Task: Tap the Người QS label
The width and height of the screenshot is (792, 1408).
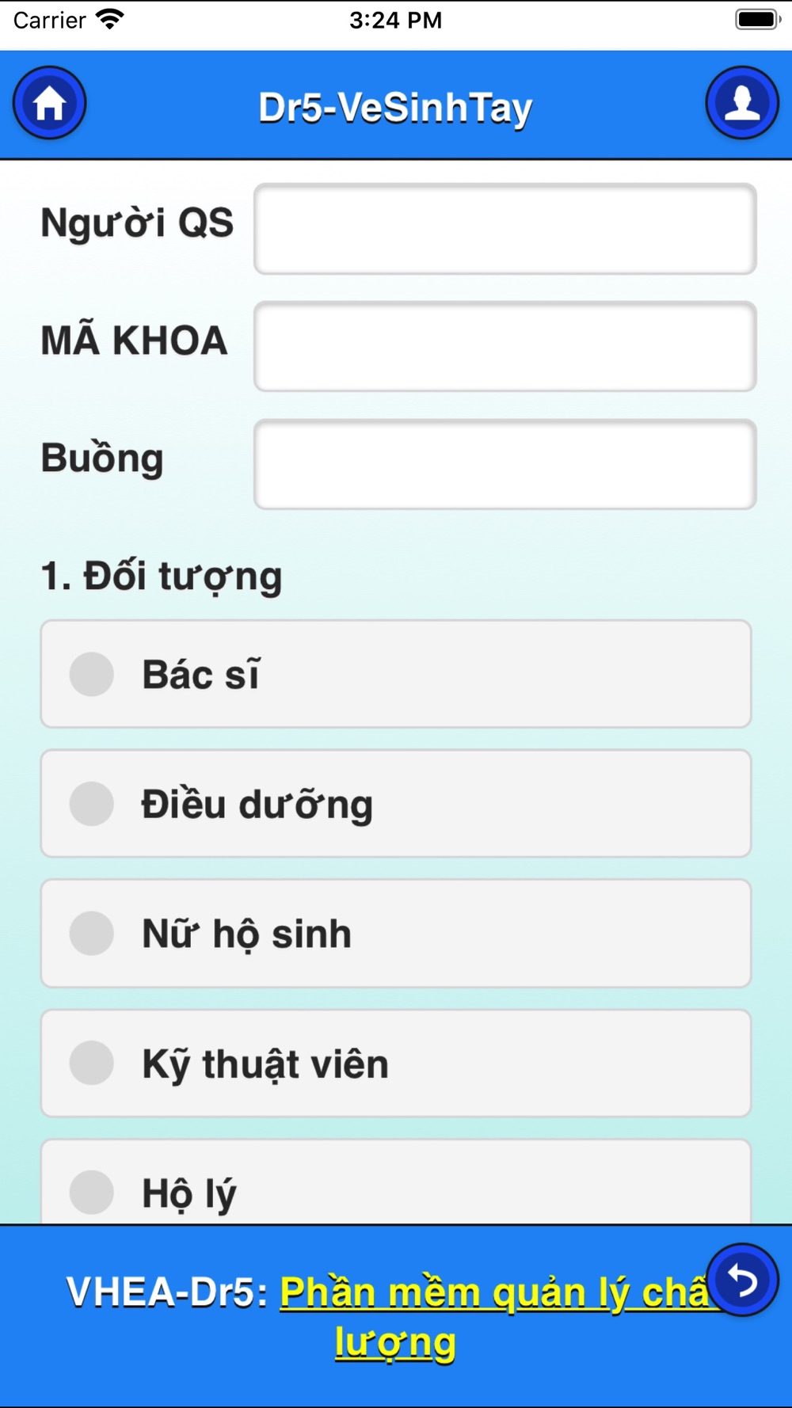Action: click(137, 223)
